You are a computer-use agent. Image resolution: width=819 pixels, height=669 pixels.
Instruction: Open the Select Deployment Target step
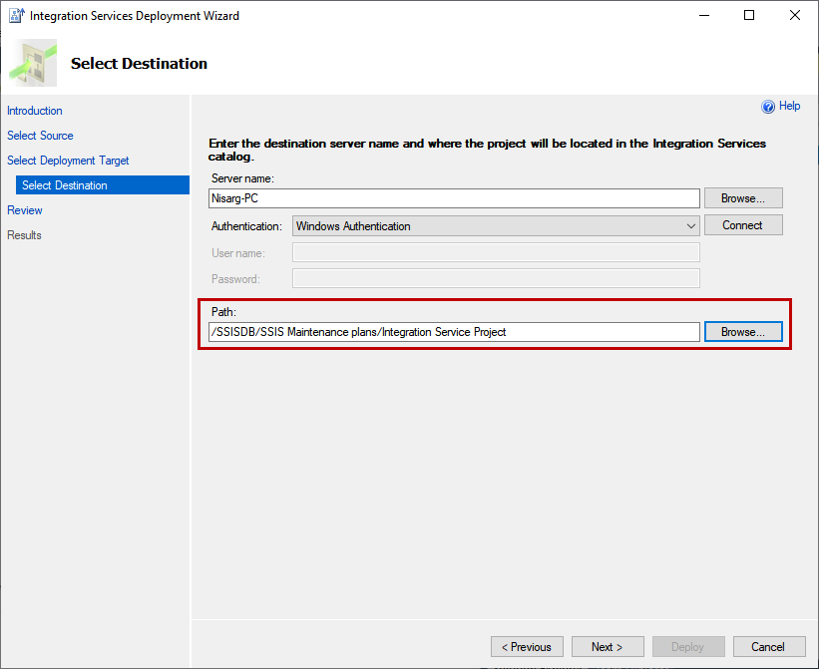68,161
